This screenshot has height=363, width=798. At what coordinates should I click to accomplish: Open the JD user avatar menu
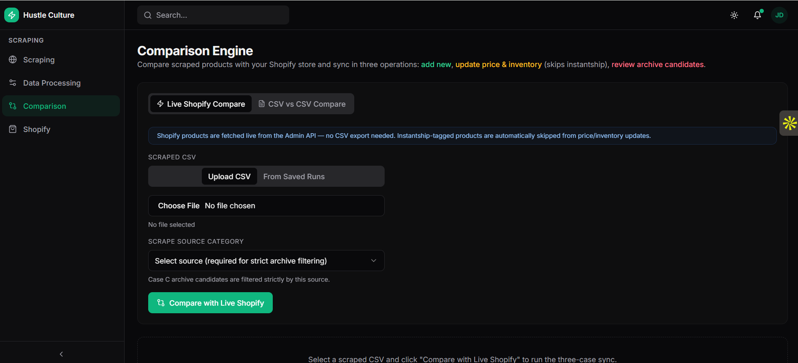[x=779, y=15]
